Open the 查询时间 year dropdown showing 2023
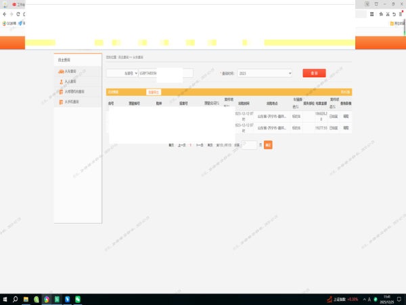Viewport: 406px width, 305px height. point(265,73)
